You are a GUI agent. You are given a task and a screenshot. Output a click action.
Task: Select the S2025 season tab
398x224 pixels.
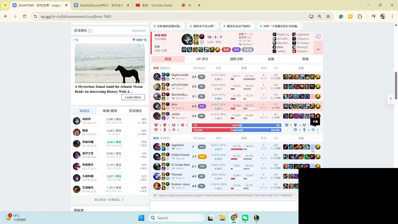pyautogui.click(x=84, y=111)
